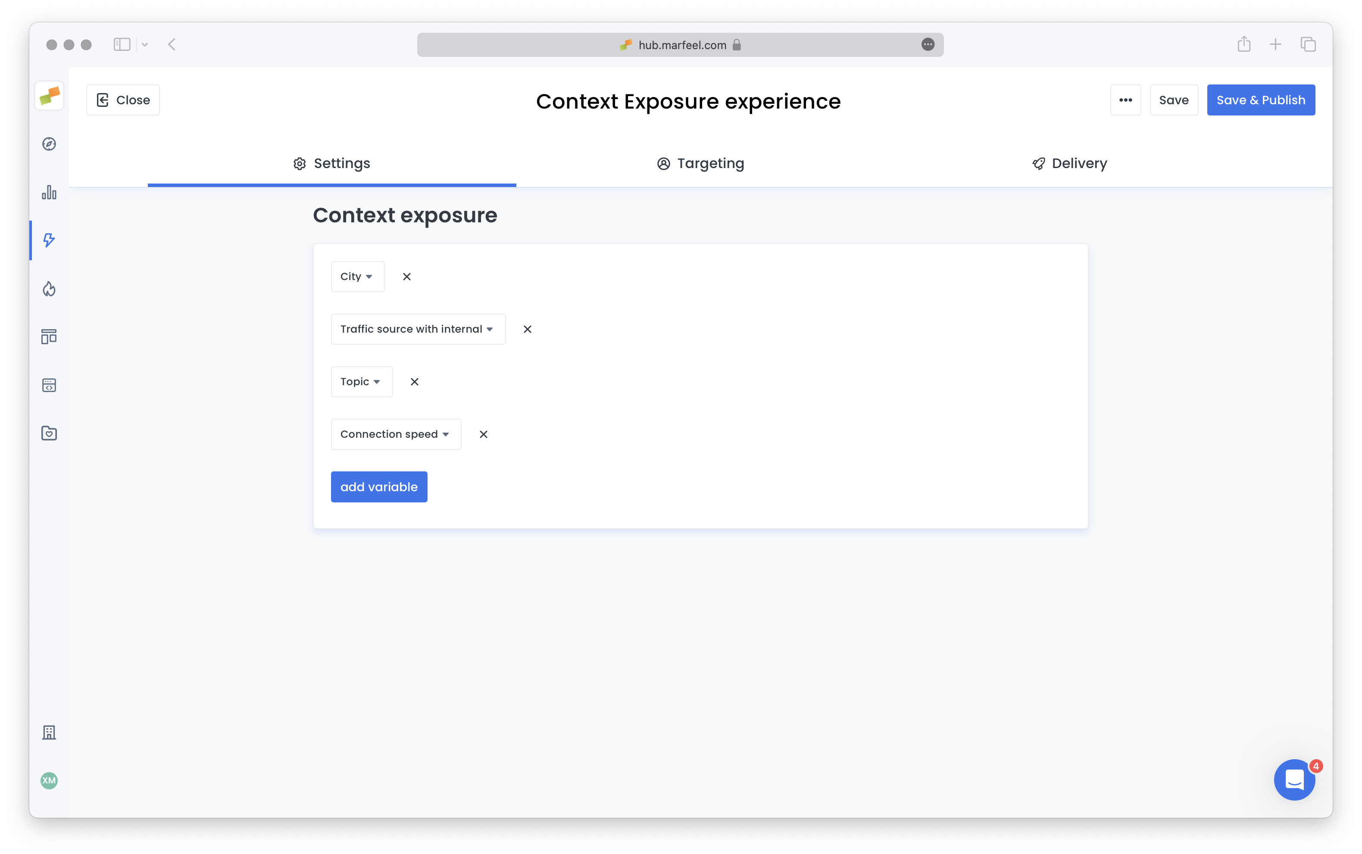Viewport: 1362px width, 854px height.
Task: Remove the City variable with its X
Action: (406, 276)
